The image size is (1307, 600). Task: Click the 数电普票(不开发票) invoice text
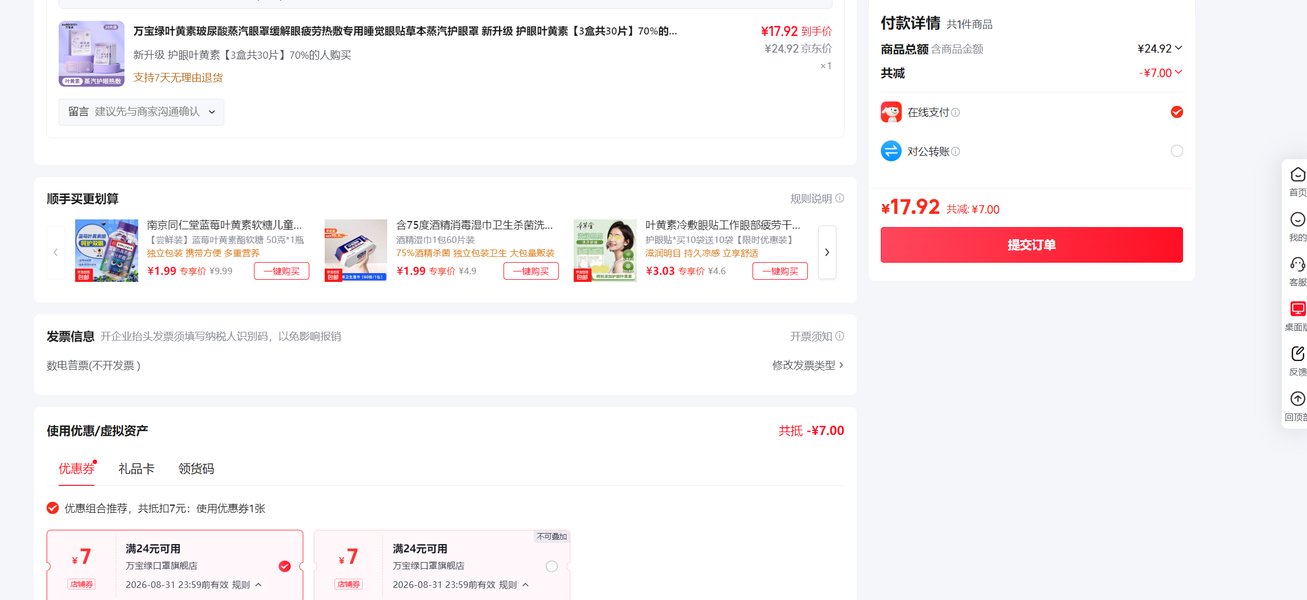point(94,365)
